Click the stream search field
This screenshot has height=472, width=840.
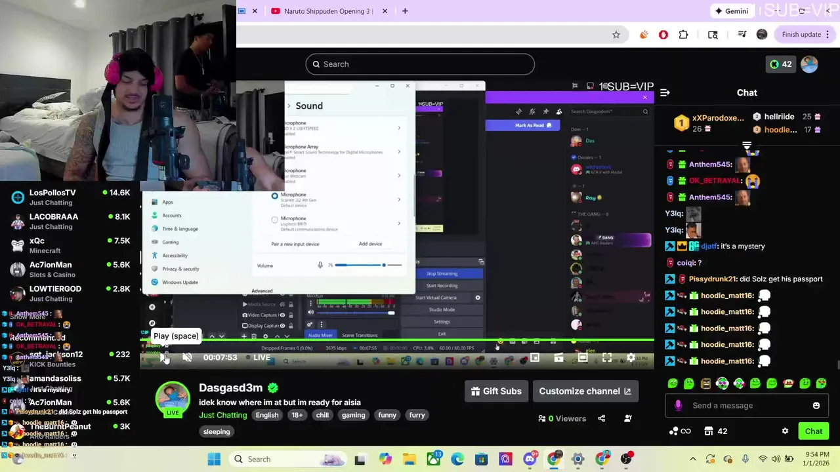click(x=420, y=64)
